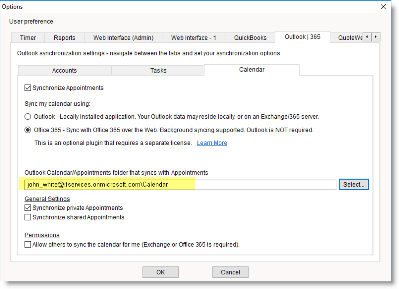The width and height of the screenshot is (399, 289).
Task: Open the Tasks tab
Action: [x=158, y=70]
